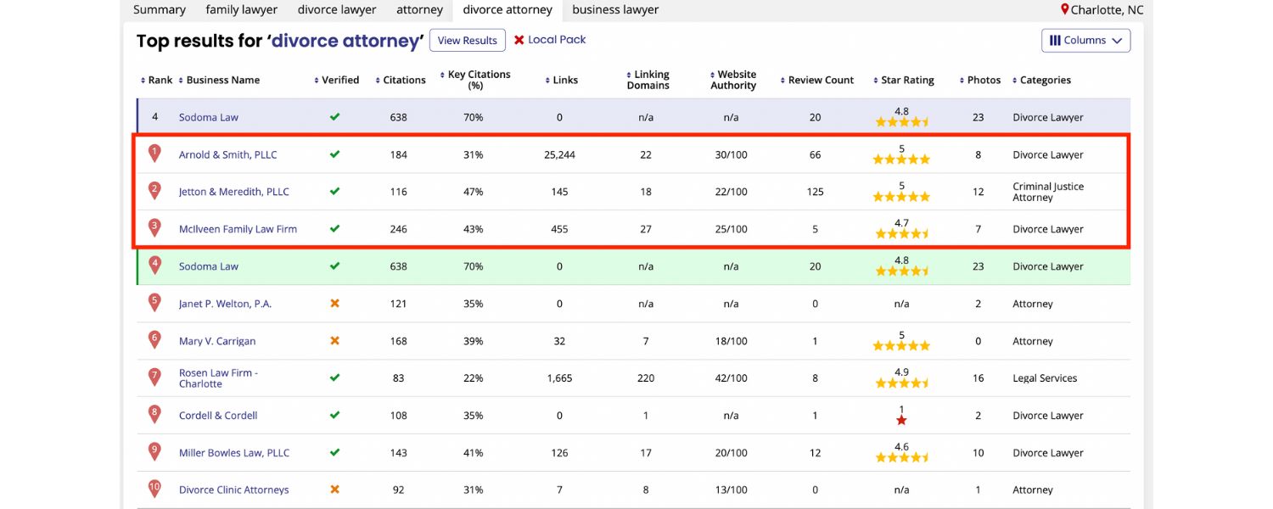Click the View Results button
This screenshot has width=1273, height=509.
coord(467,40)
